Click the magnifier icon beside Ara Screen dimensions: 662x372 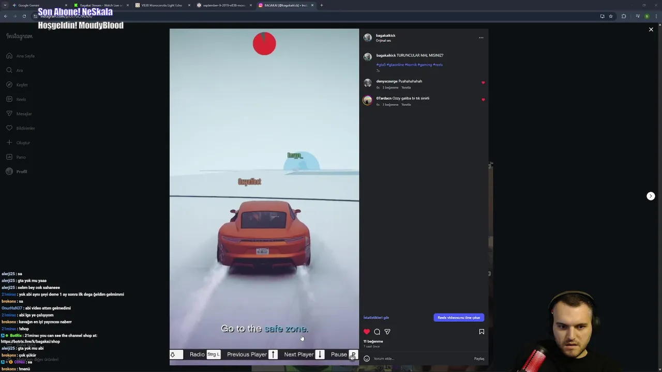click(x=9, y=70)
